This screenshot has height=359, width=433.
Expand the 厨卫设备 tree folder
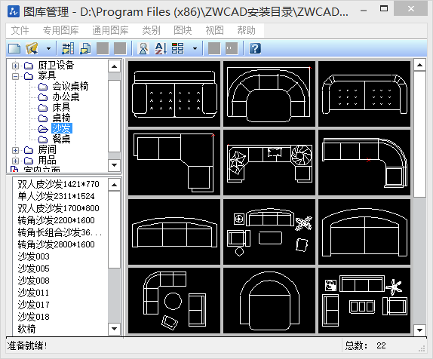click(x=15, y=66)
